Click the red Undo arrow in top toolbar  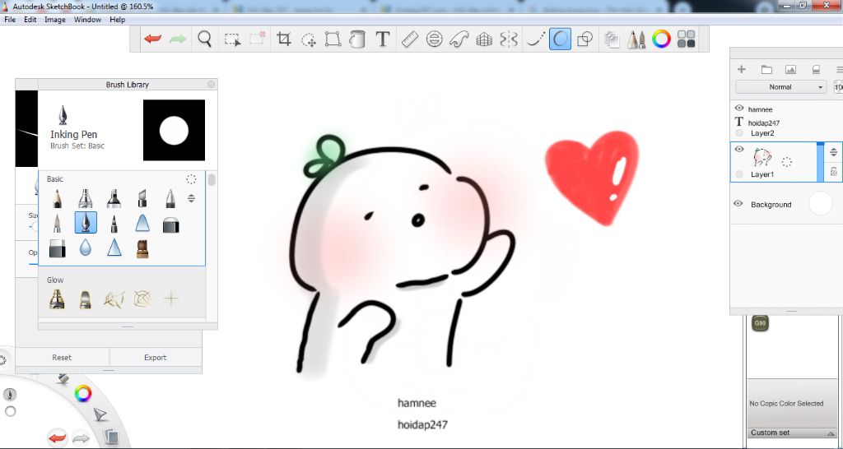(152, 39)
